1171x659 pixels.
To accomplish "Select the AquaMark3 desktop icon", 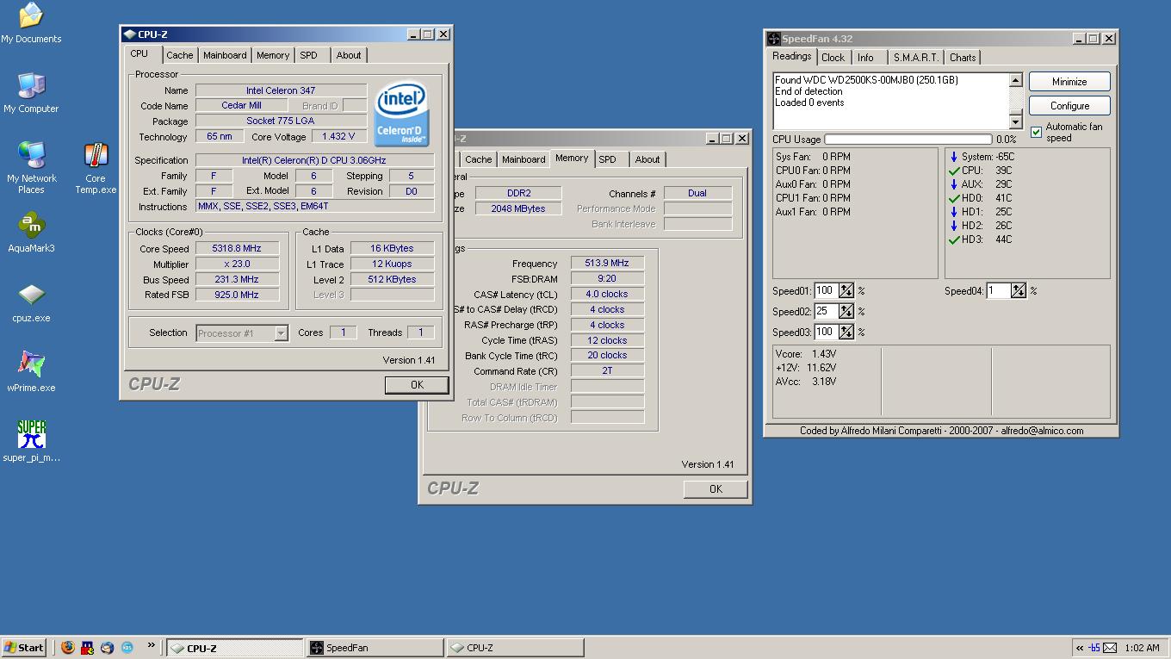I will pyautogui.click(x=31, y=233).
